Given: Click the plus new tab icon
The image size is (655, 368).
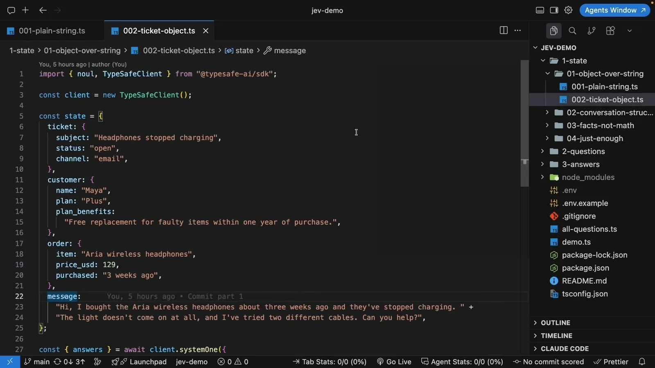Looking at the screenshot, I should click(25, 10).
